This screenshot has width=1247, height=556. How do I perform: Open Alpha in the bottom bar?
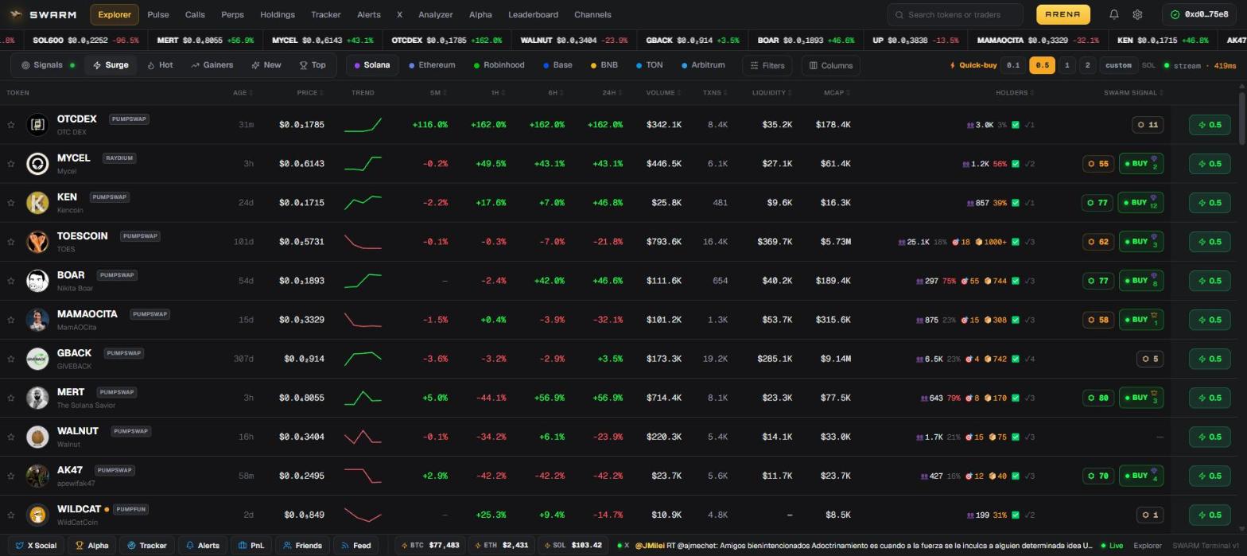(x=92, y=546)
